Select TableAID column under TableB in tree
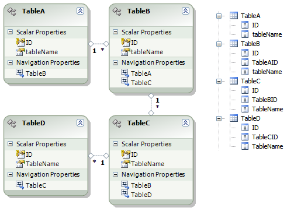Viewport: 287px width, 211px height. tap(265, 62)
